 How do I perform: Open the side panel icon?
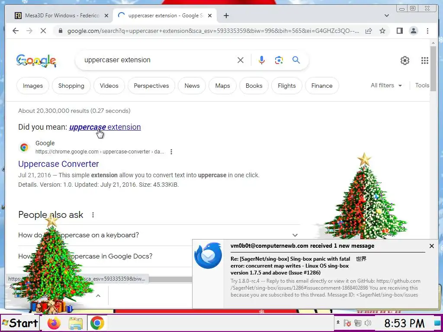(x=399, y=31)
